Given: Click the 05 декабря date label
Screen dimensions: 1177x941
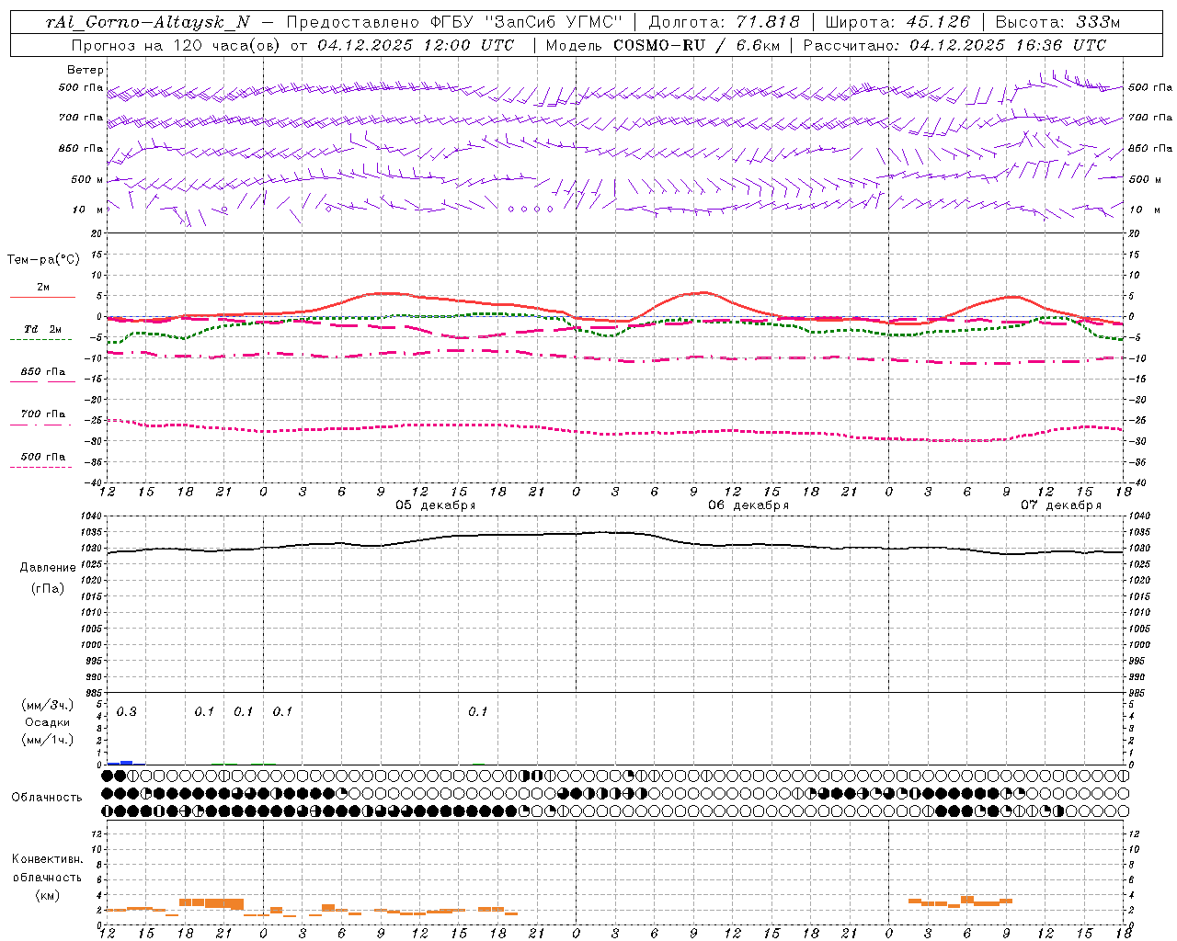Looking at the screenshot, I should [436, 505].
